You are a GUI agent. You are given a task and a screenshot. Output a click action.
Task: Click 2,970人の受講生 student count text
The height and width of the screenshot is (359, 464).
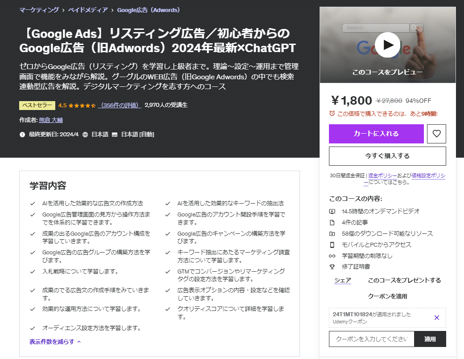166,105
